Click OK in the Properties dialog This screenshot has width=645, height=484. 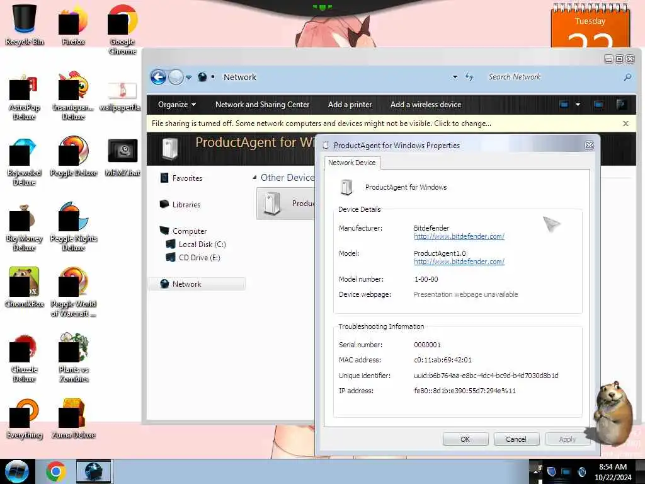tap(465, 439)
